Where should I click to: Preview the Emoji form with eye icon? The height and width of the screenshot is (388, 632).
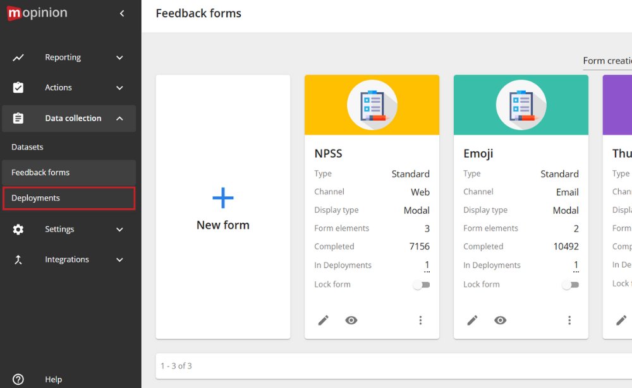click(501, 320)
